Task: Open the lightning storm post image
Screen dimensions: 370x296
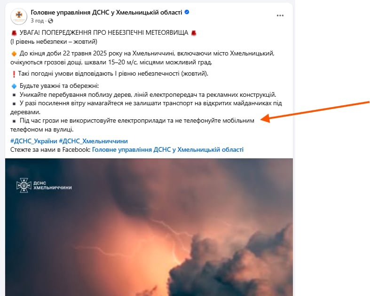Action: (x=149, y=227)
